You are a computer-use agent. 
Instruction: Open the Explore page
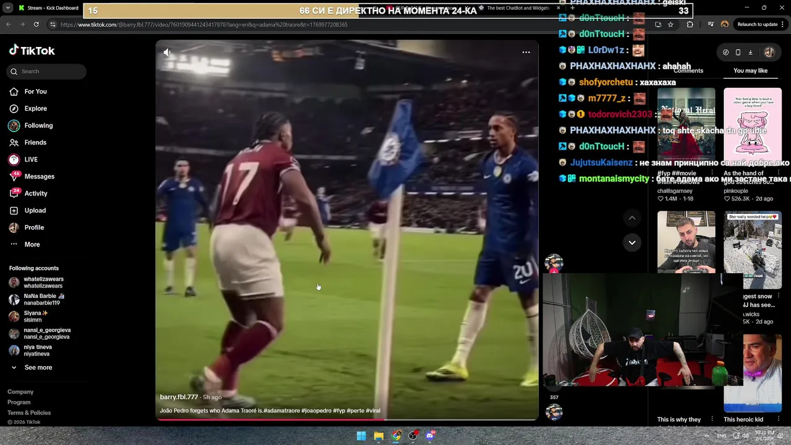pyautogui.click(x=35, y=109)
